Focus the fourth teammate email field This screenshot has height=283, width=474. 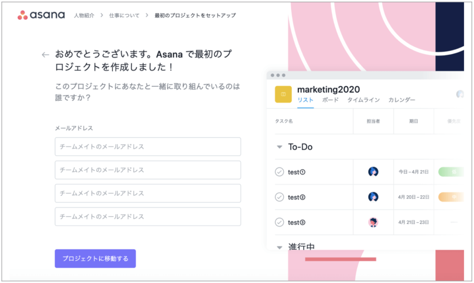[x=148, y=217]
